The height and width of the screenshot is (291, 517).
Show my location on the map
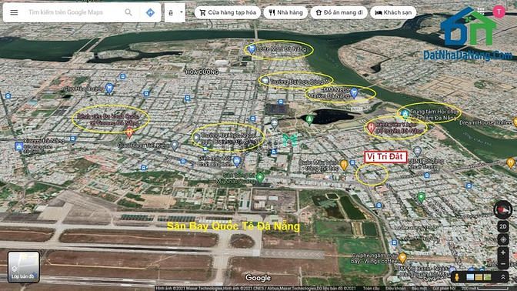click(503, 239)
